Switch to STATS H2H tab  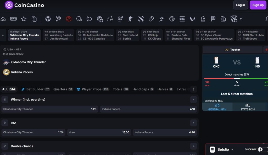248,107
